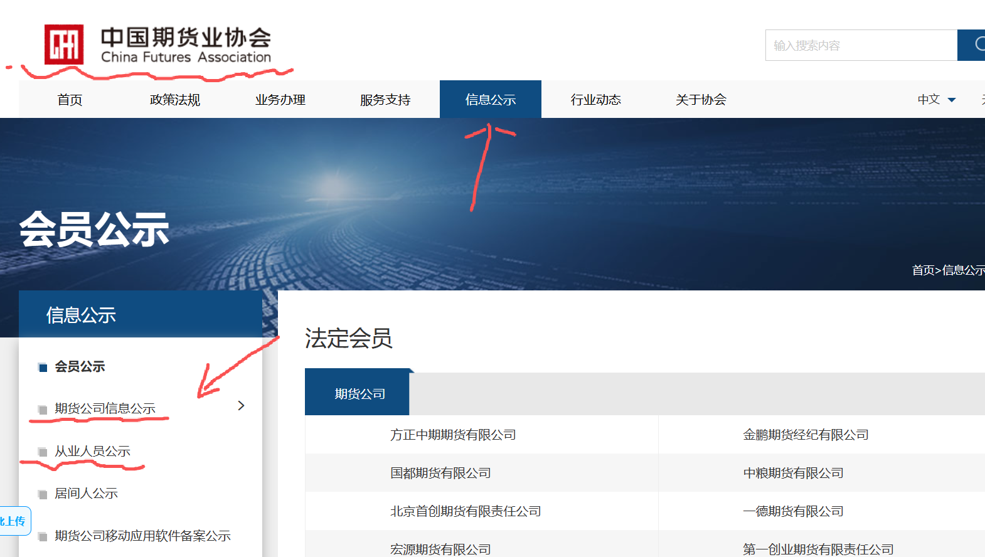Expand the 期货公司信息公示 chevron arrow
Screen dimensions: 985x557
click(x=241, y=406)
